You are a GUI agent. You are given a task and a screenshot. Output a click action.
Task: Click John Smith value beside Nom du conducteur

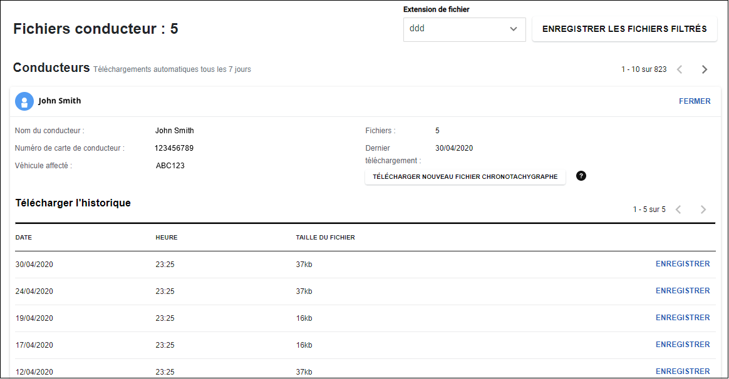tap(174, 131)
